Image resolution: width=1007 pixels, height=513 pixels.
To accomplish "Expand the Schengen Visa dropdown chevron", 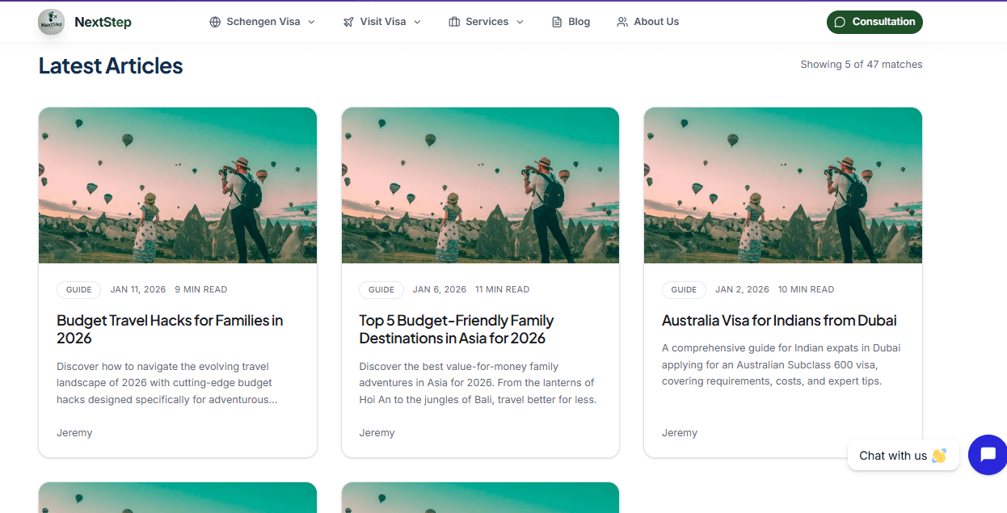I will 311,22.
